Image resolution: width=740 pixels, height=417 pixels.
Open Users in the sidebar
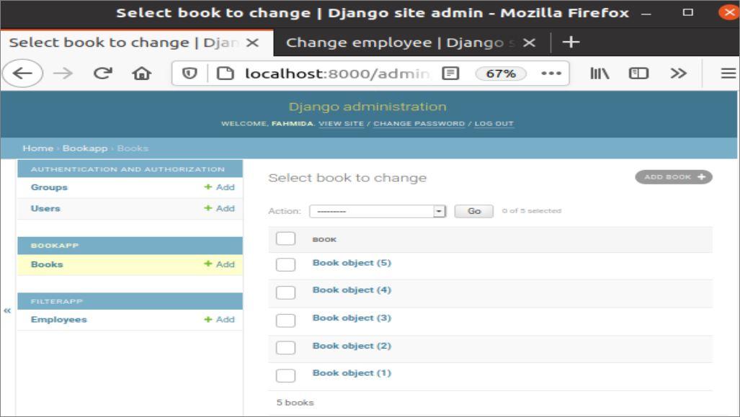pyautogui.click(x=45, y=209)
